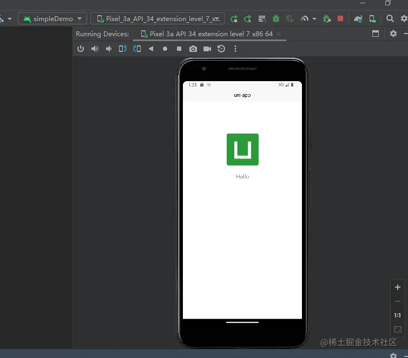Increase emulator volume
408x358 pixels.
95,49
